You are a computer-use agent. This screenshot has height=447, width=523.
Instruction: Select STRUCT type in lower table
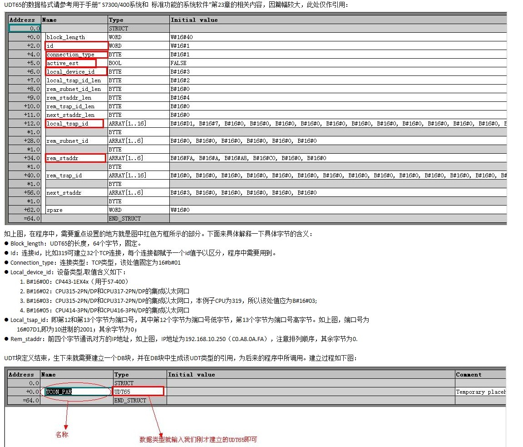point(140,383)
